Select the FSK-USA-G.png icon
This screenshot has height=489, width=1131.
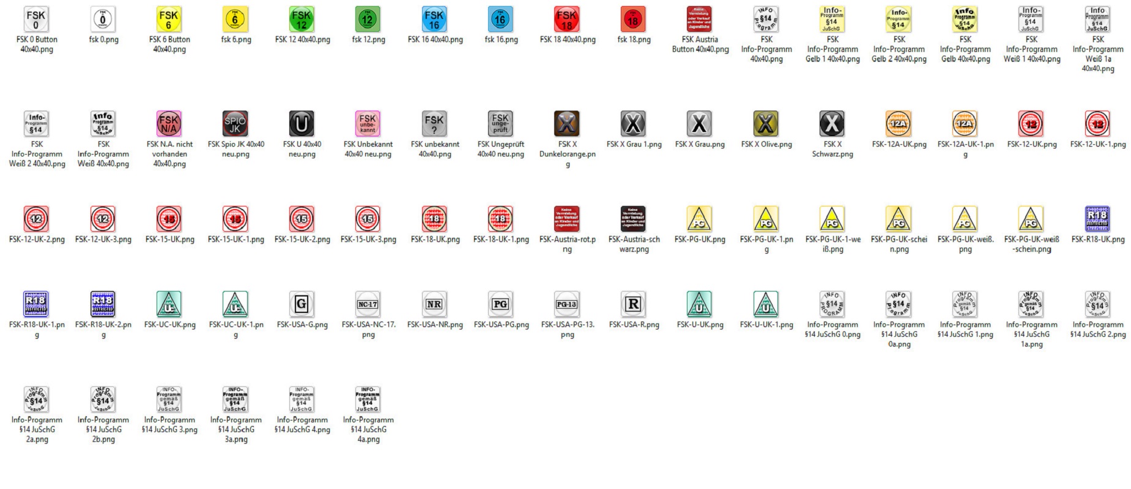click(302, 304)
